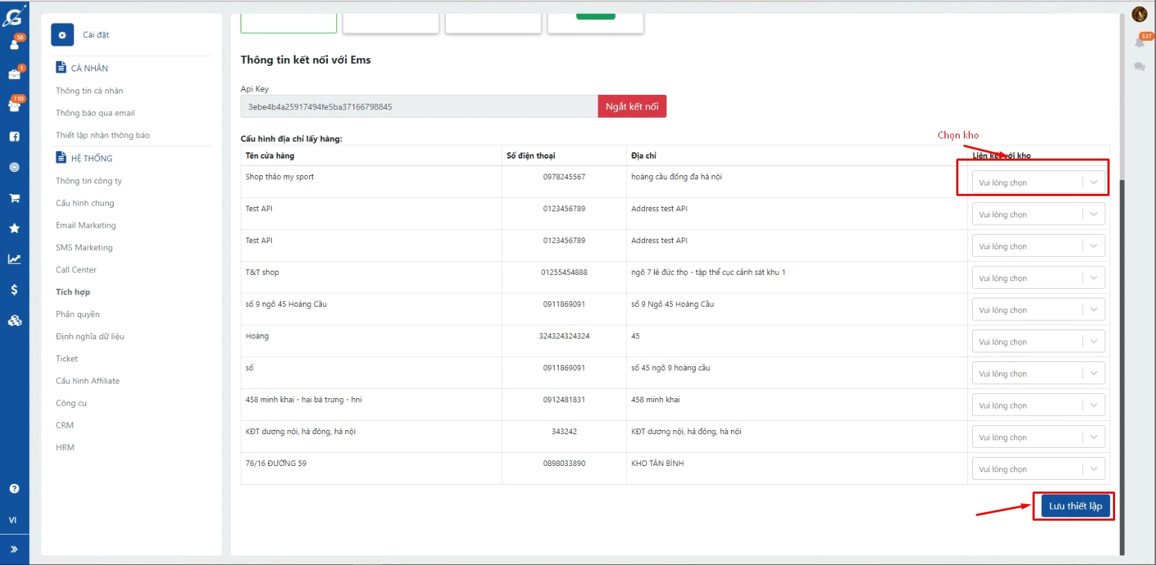
Task: Expand warehouse dropdown for KHO TÂN BÌNH
Action: coord(1037,469)
